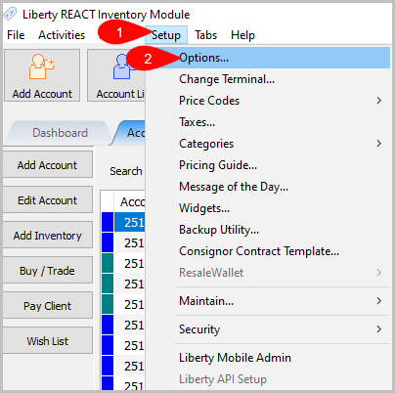This screenshot has height=393, width=395.
Task: Expand the Security submenu arrow
Action: [378, 329]
